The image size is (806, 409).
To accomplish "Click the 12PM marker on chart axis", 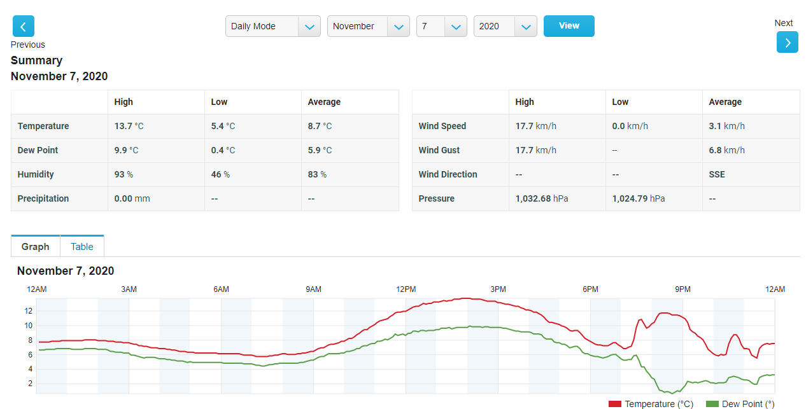I will [406, 289].
